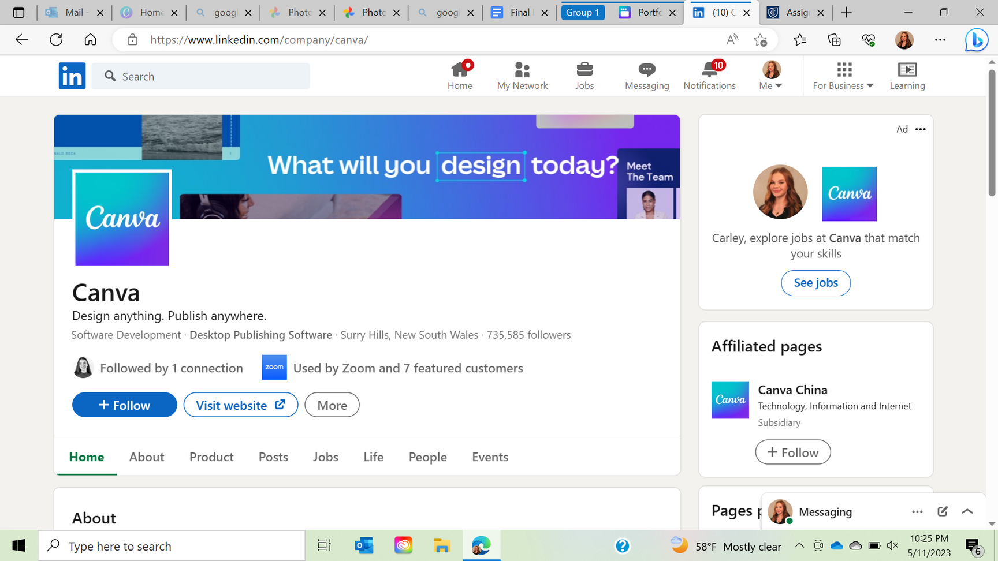Click Meet The Team banner image
The image size is (998, 561).
pyautogui.click(x=649, y=184)
